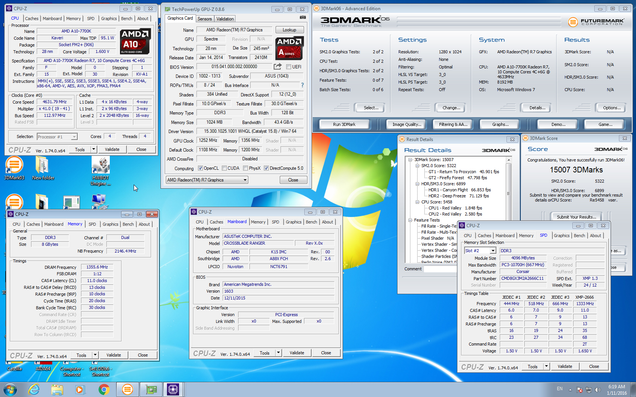This screenshot has width=636, height=397.
Task: Select the HWBOT Unigine desktop shortcut
Action: coord(100,171)
